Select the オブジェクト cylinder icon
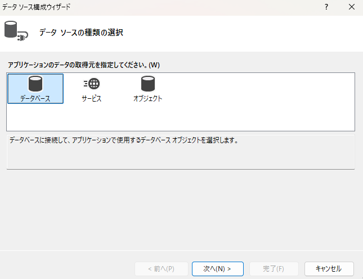The width and height of the screenshot is (363, 279). (x=147, y=84)
